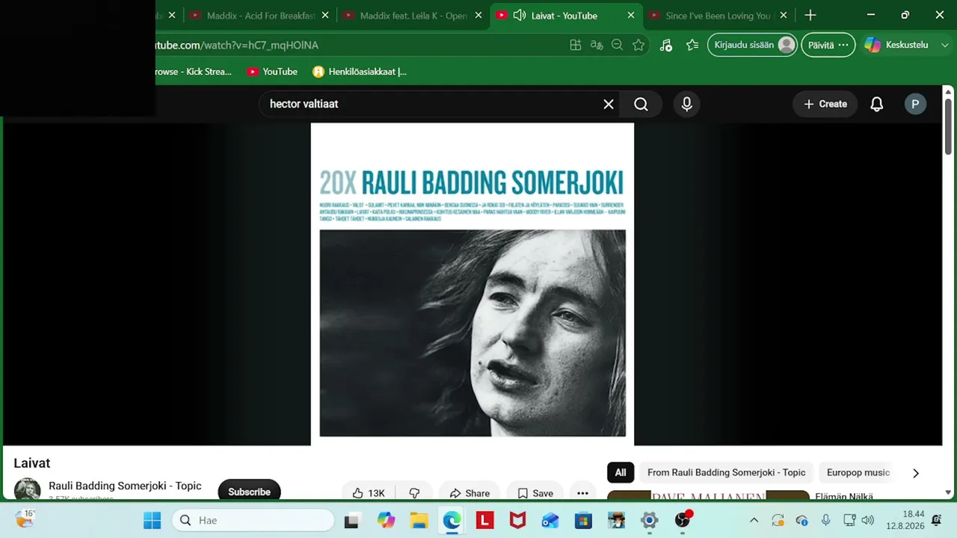Open Outlook from the taskbar

coord(550,520)
